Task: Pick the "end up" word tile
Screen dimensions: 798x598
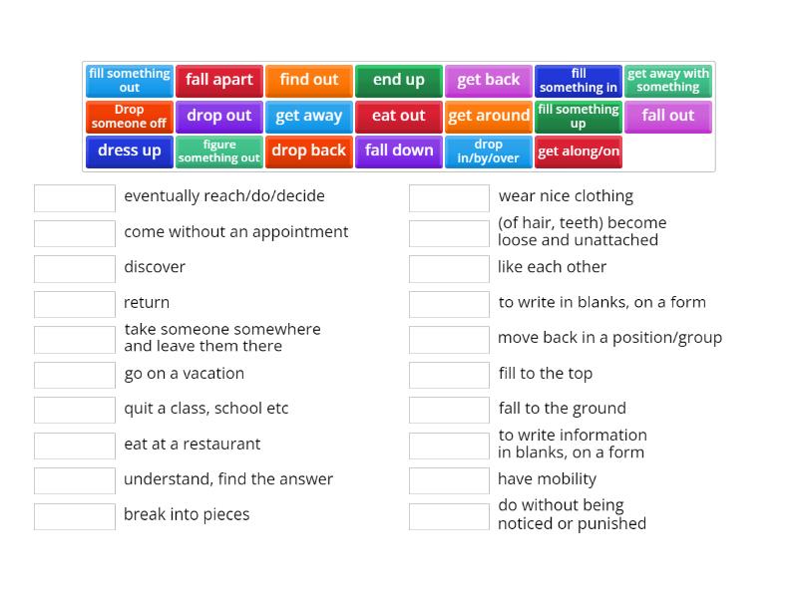Action: (x=398, y=80)
